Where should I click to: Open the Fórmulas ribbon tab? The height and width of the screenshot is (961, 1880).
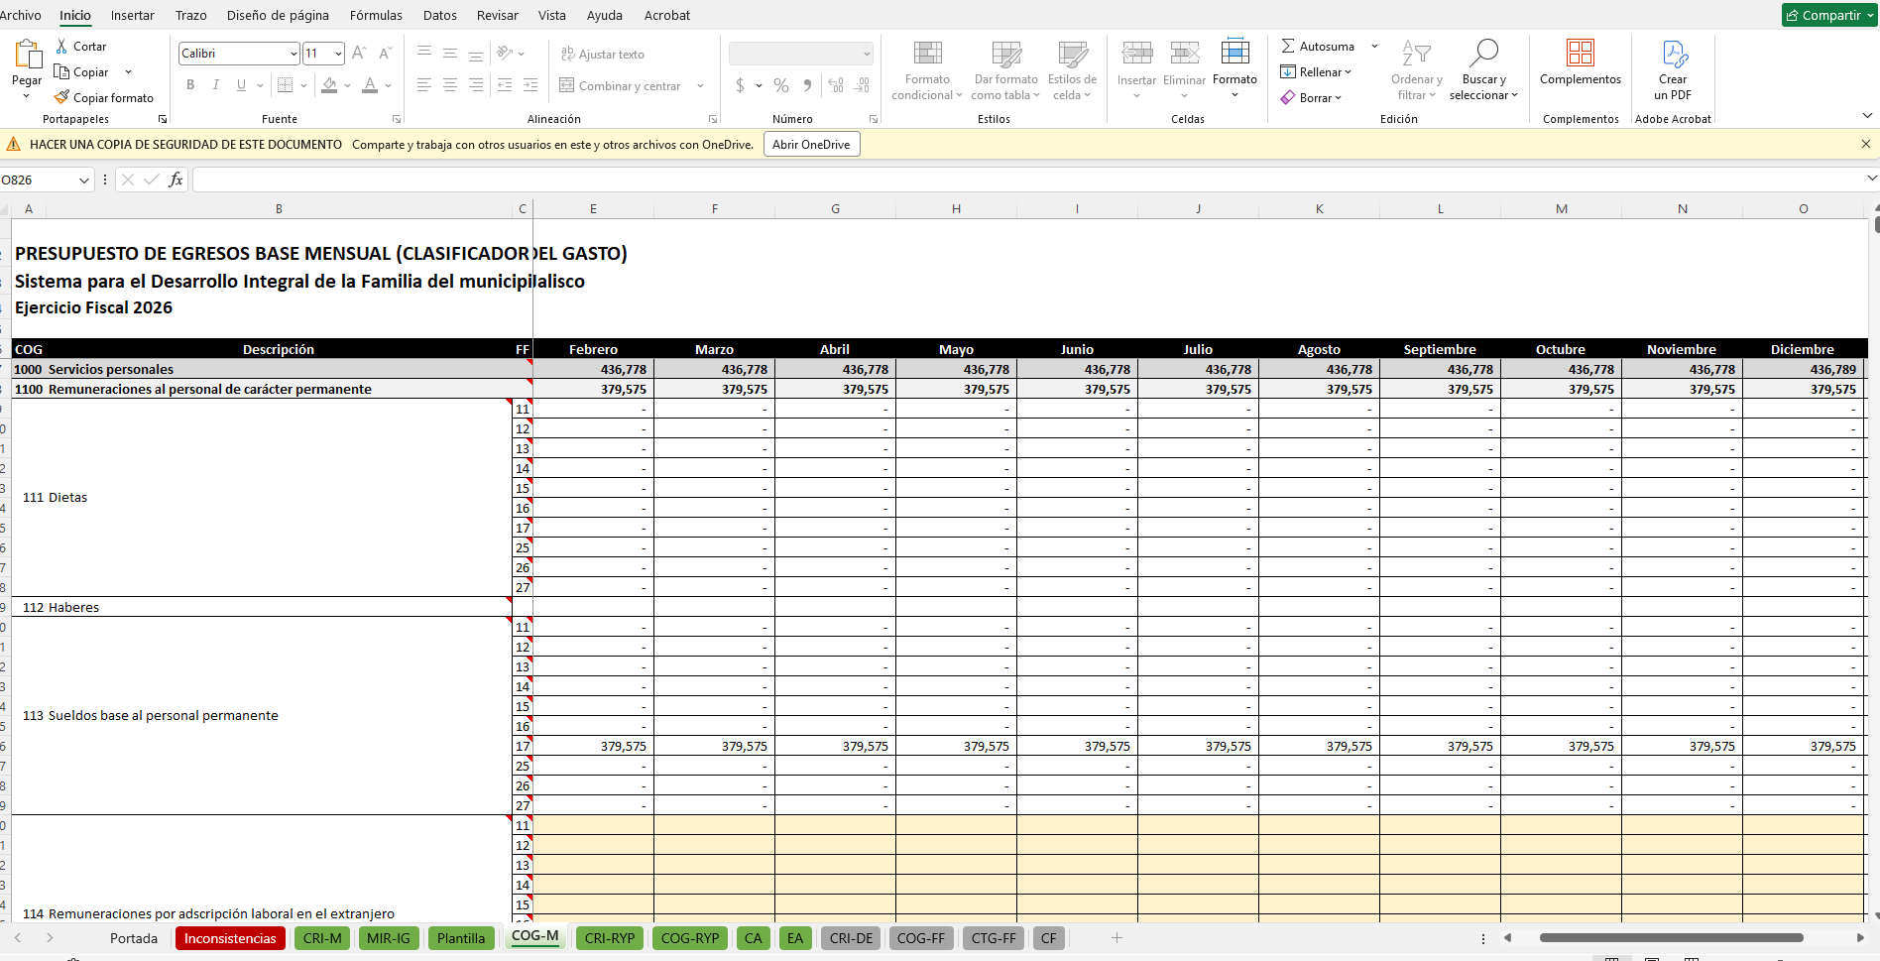[x=376, y=15]
